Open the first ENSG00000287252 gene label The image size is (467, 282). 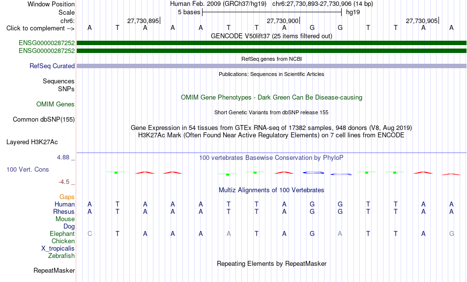47,43
